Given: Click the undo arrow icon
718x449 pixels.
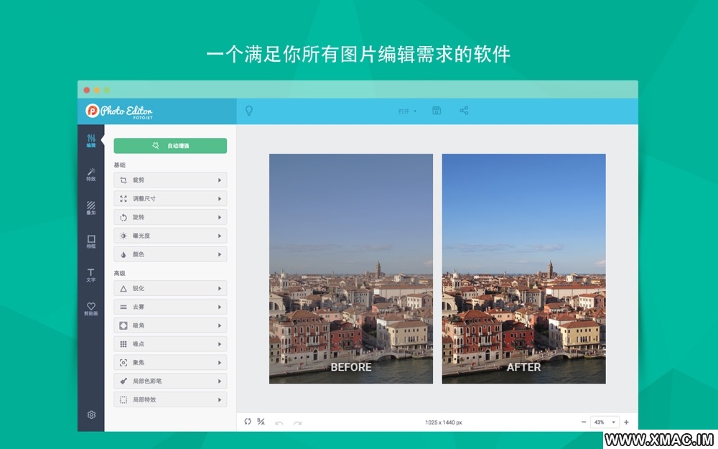Looking at the screenshot, I should 279,423.
